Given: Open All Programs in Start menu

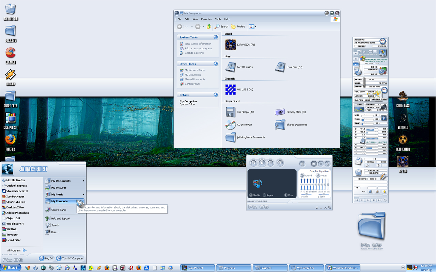Looking at the screenshot, I should [17, 250].
